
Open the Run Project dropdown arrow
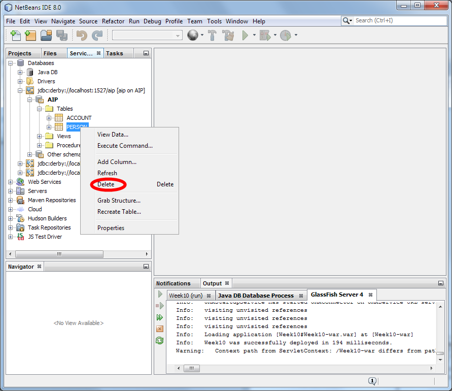point(254,35)
